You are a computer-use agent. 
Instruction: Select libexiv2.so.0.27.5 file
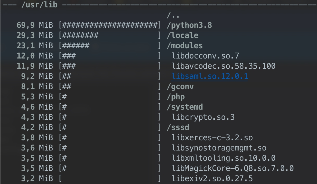pyautogui.click(x=212, y=179)
